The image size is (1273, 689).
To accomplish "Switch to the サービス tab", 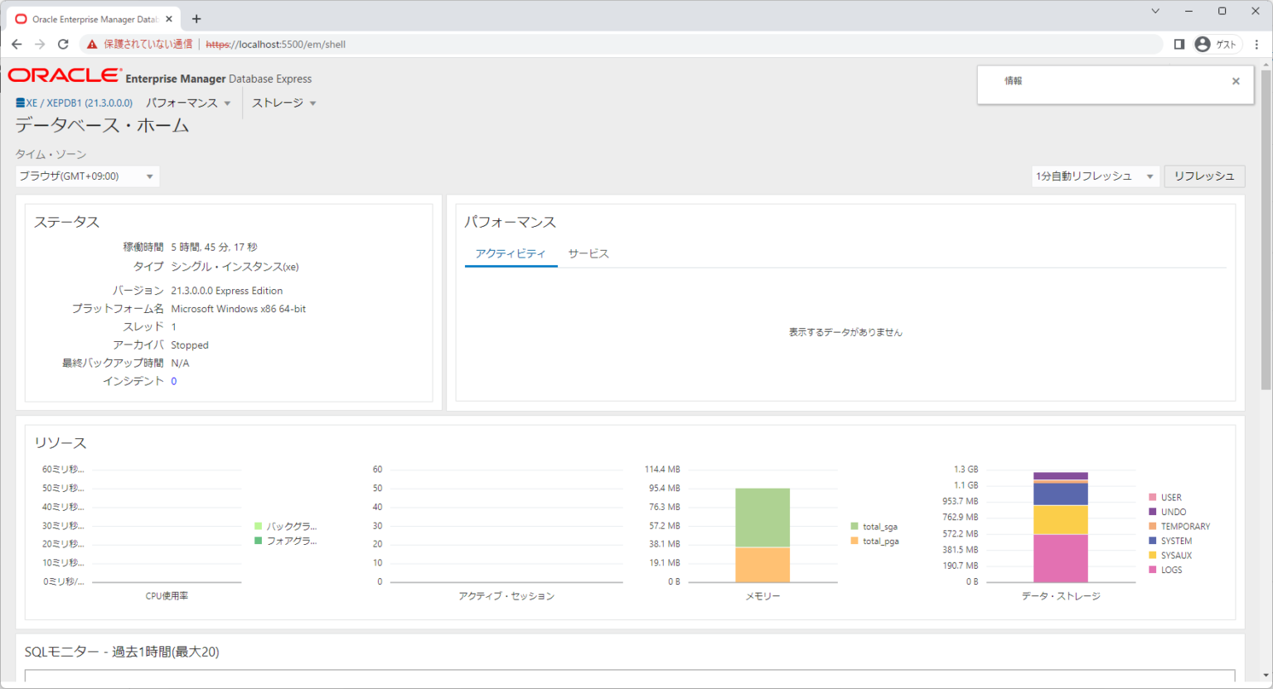I will (x=588, y=253).
